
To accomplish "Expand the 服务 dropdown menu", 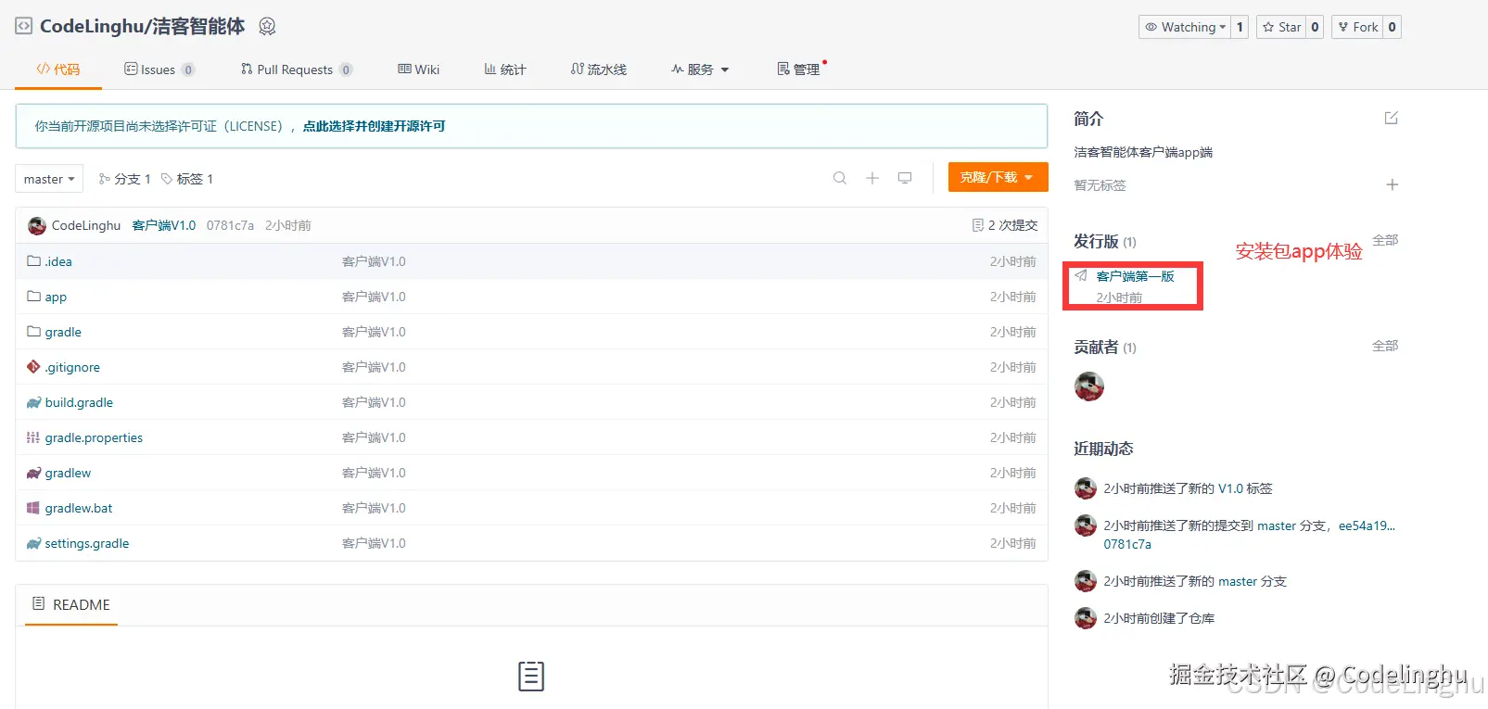I will (700, 70).
